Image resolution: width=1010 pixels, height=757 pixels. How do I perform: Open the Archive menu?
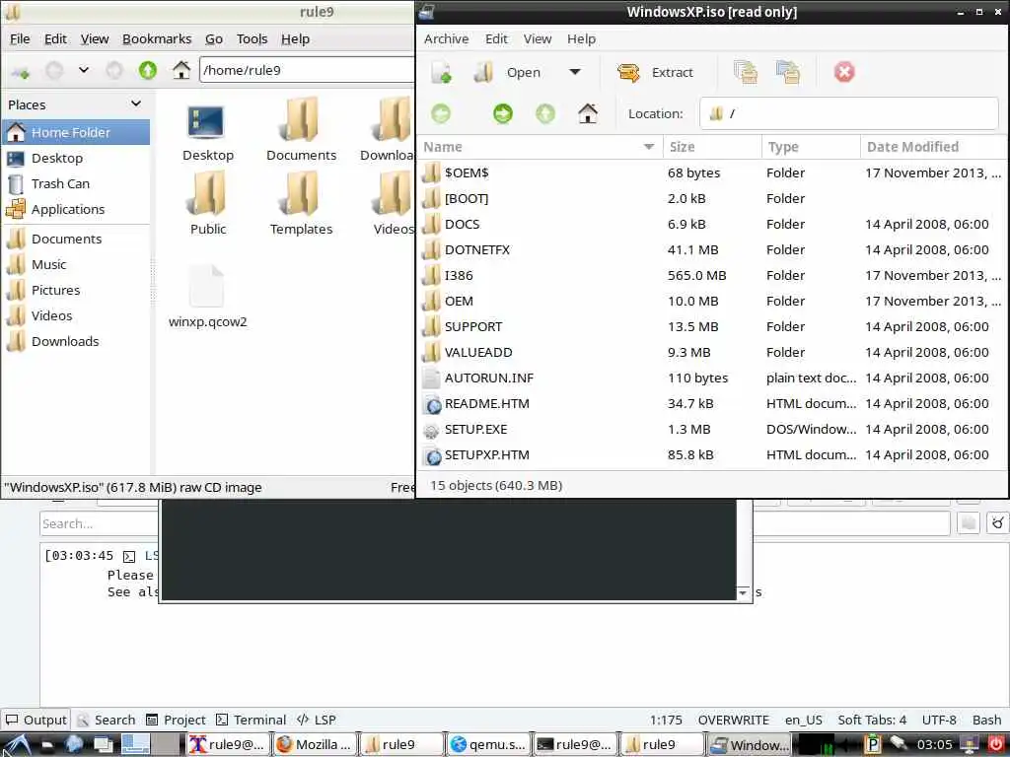(x=447, y=39)
